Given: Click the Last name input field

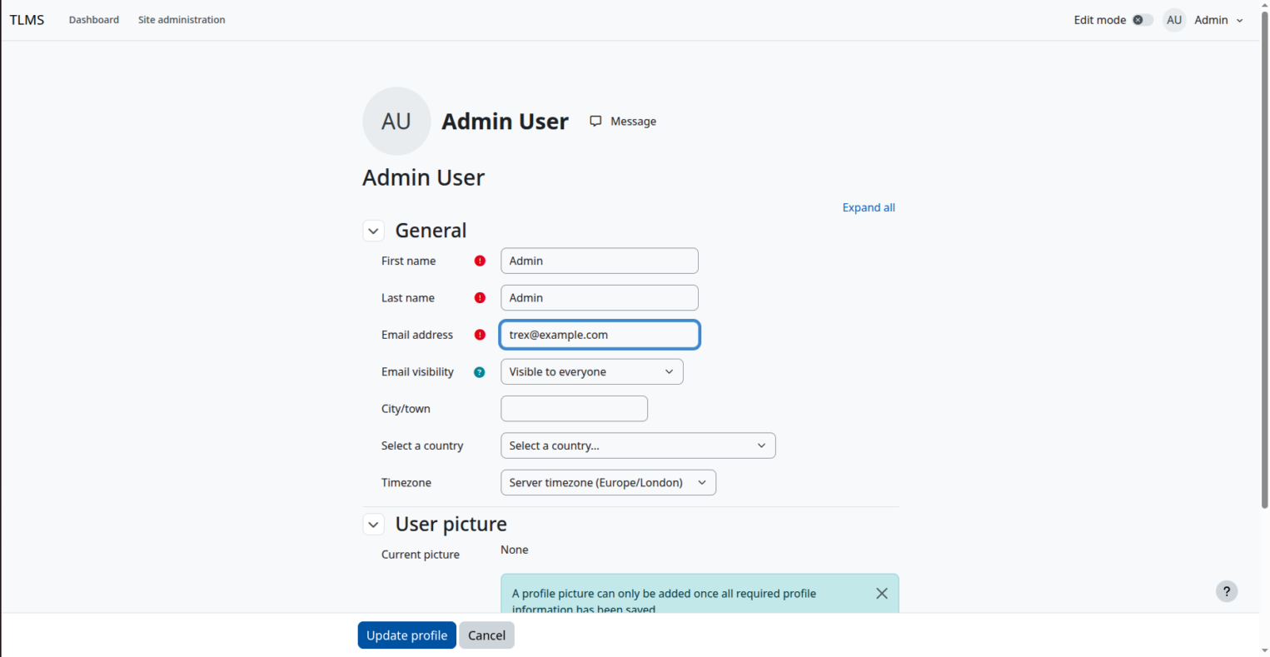Looking at the screenshot, I should pos(600,298).
